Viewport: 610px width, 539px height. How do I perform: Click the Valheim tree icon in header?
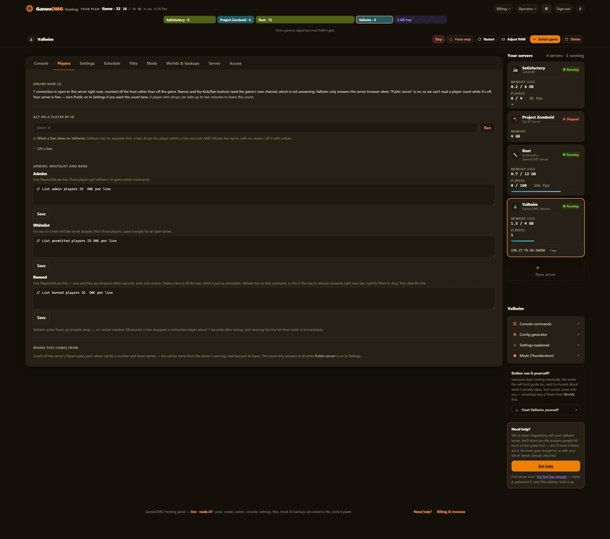tap(31, 39)
